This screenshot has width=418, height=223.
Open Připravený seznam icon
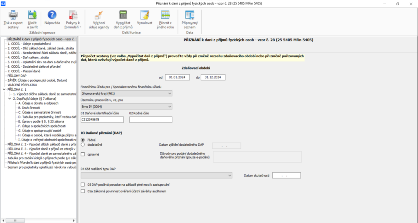189,16
